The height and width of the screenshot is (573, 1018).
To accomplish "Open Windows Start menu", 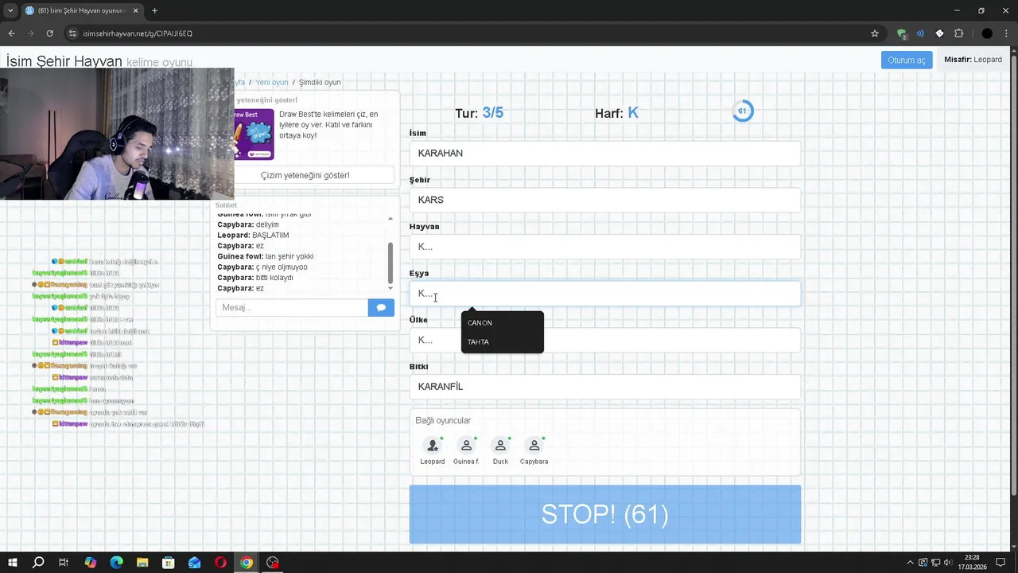I will tap(12, 563).
